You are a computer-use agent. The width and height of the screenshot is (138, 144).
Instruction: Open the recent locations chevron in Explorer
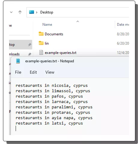[11, 12]
